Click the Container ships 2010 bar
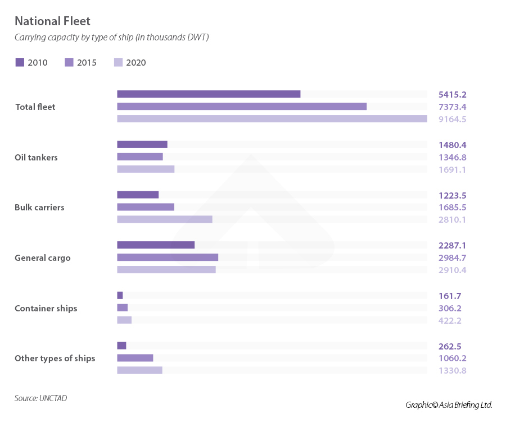 coord(120,296)
